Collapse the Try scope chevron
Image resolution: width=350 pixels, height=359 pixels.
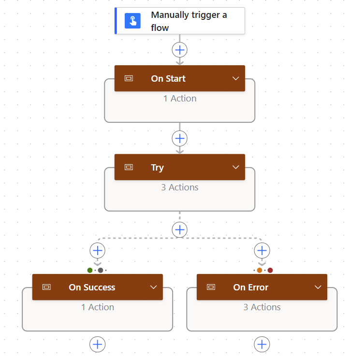point(236,167)
